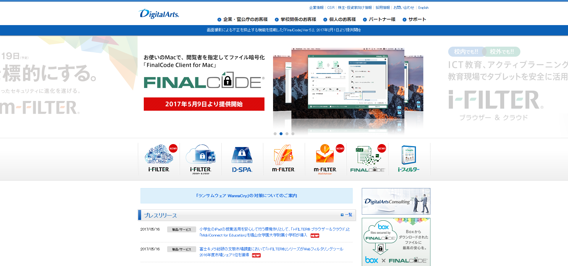This screenshot has height=266, width=568.
Task: Open the WannaCry ransomware notice banner
Action: 246,195
